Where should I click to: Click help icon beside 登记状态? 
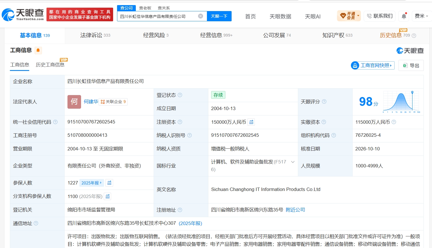tap(180, 95)
